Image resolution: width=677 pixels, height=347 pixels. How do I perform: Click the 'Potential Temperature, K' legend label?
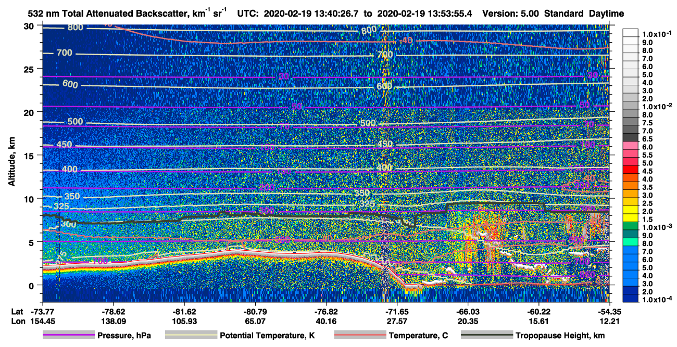tap(267, 336)
